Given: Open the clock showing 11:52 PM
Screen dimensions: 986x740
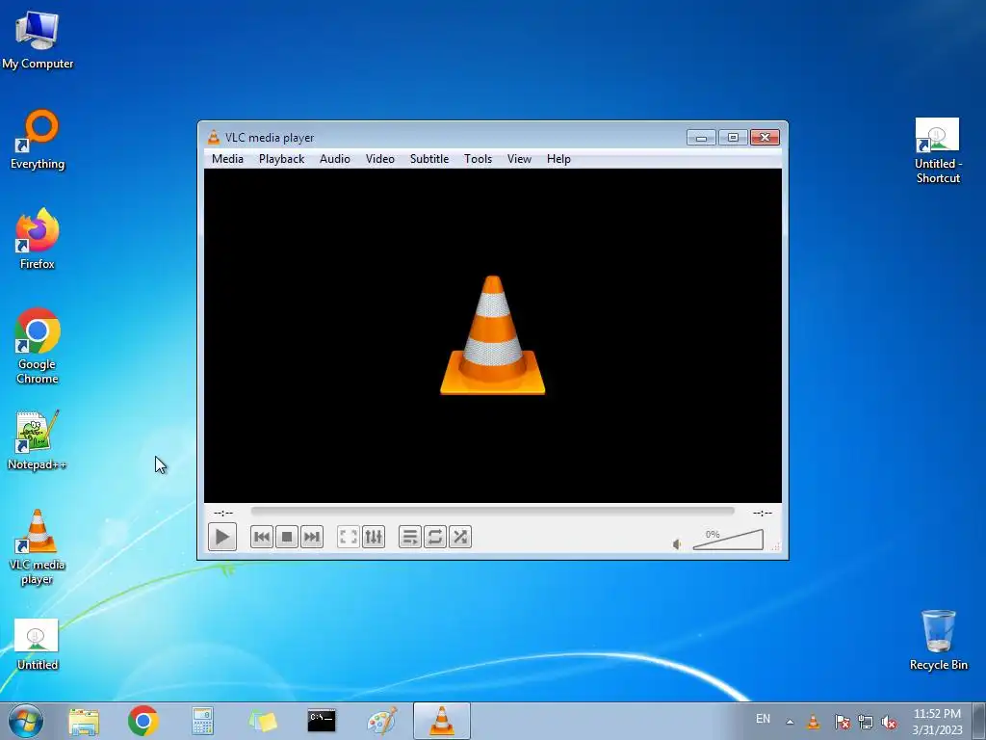Looking at the screenshot, I should coord(937,721).
